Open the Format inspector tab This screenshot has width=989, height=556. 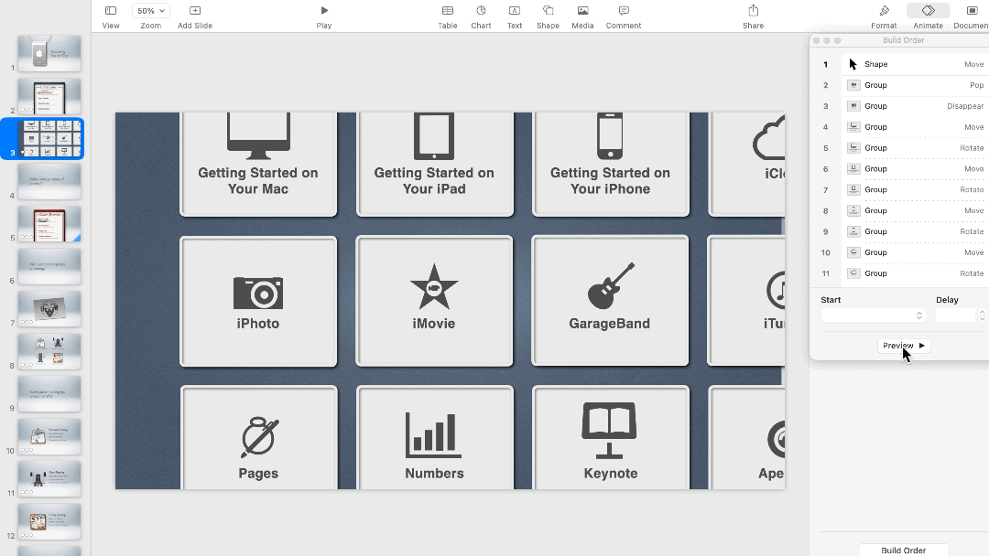click(884, 11)
